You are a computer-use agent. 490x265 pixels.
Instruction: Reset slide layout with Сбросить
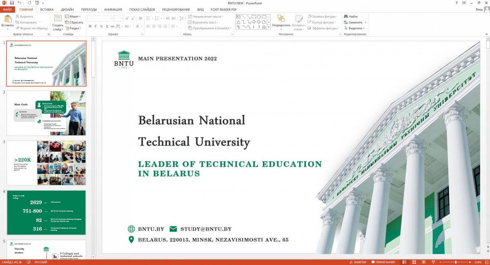74,22
